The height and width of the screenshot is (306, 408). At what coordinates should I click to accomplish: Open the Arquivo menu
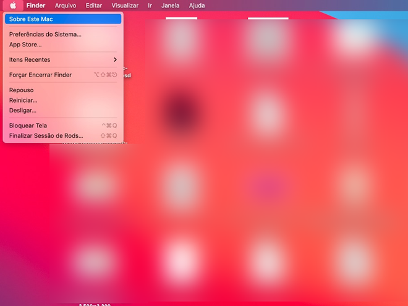(x=66, y=6)
